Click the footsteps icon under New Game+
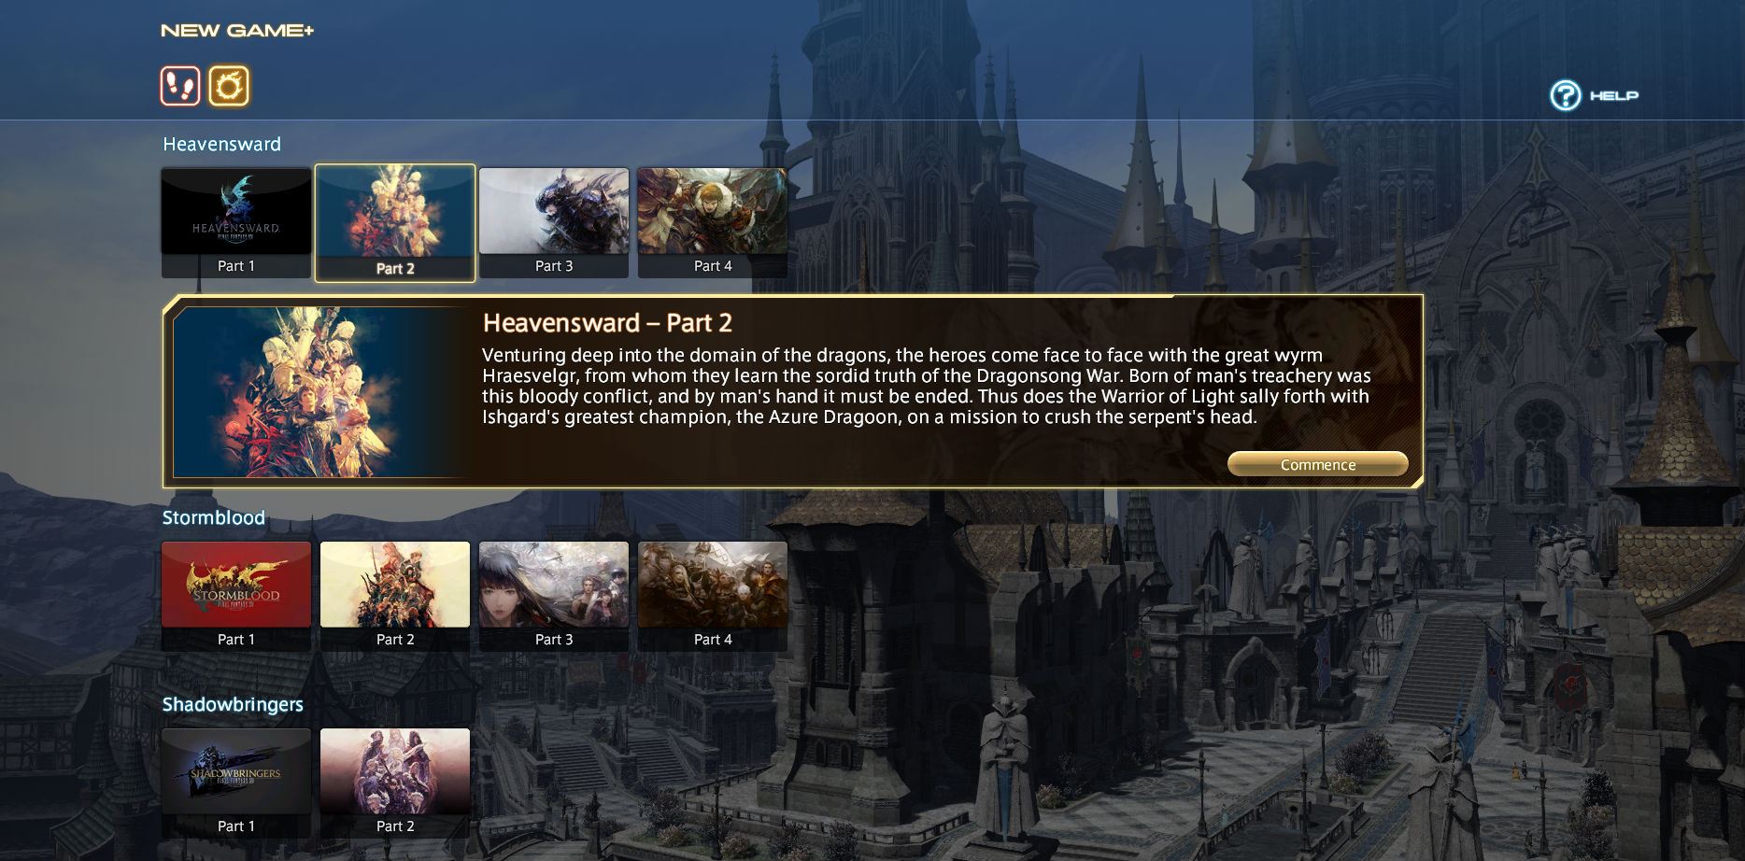 click(x=180, y=86)
